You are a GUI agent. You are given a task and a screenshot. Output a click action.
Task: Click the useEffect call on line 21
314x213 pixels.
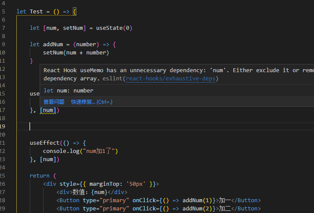44,143
